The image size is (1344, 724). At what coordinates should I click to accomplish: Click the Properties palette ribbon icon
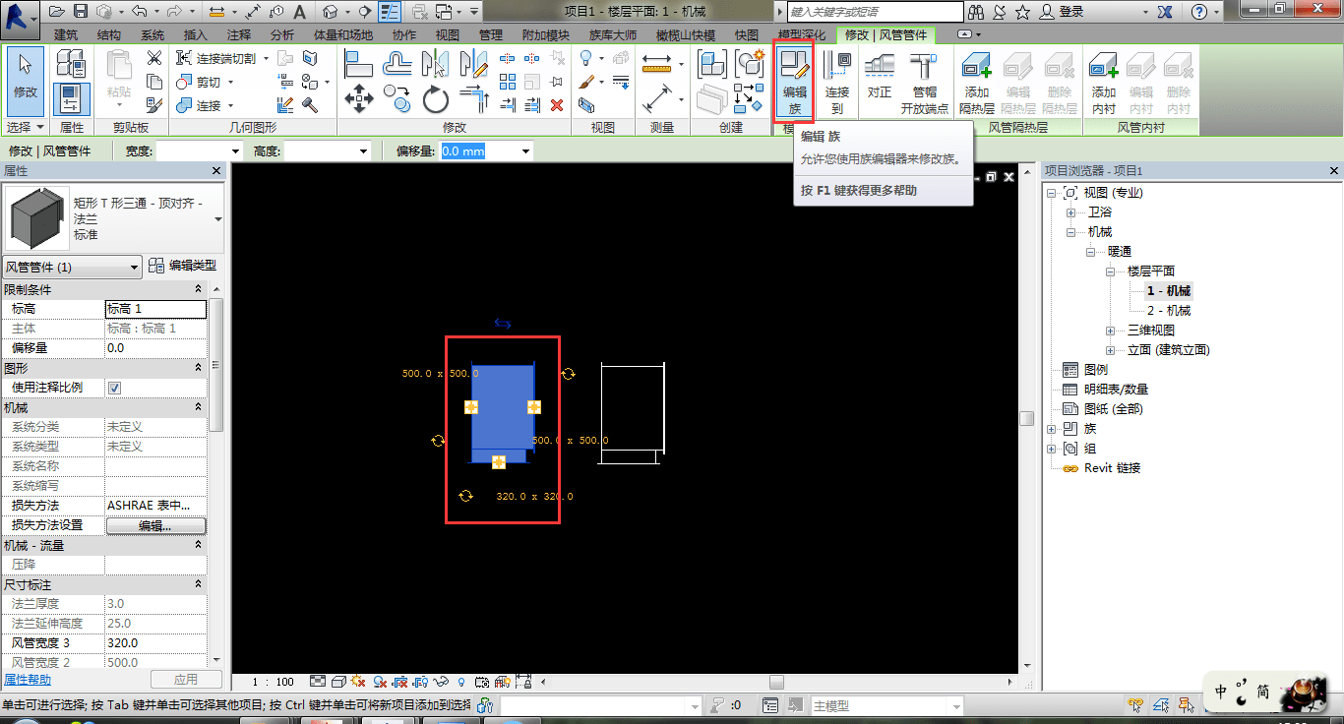(71, 99)
